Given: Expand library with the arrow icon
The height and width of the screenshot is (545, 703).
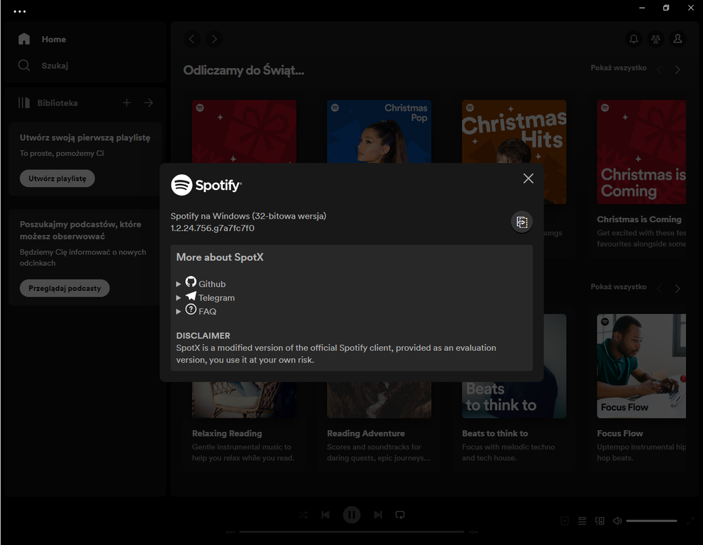Looking at the screenshot, I should click(x=149, y=103).
